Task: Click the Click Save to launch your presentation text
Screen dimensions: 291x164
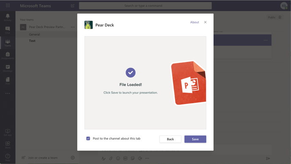Action: point(130,92)
